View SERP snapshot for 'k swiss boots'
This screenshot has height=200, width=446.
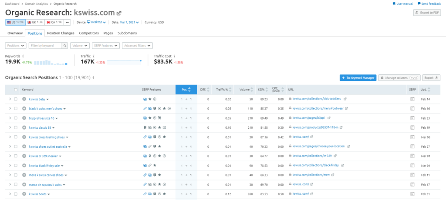[x=412, y=194]
